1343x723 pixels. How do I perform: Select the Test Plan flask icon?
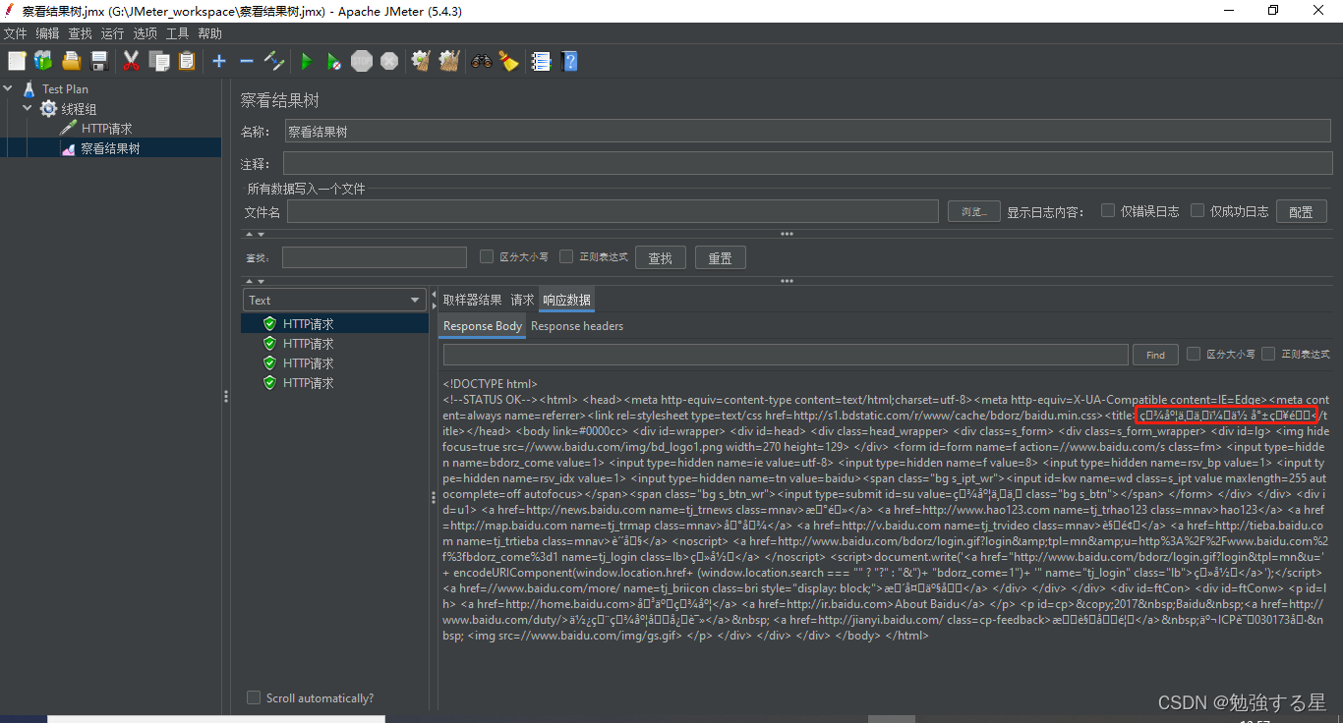tap(29, 88)
